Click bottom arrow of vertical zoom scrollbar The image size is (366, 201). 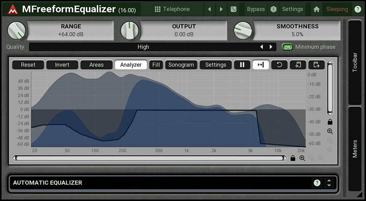(330, 114)
